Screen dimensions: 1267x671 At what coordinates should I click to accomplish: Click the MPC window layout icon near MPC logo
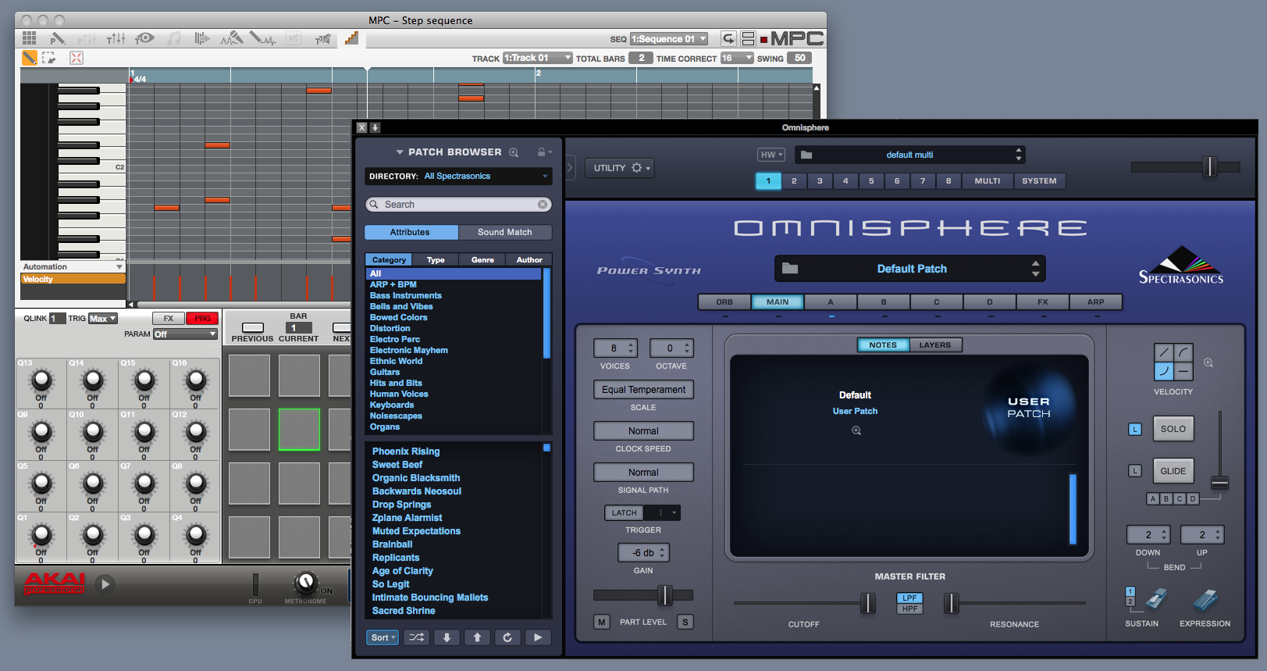pyautogui.click(x=748, y=38)
